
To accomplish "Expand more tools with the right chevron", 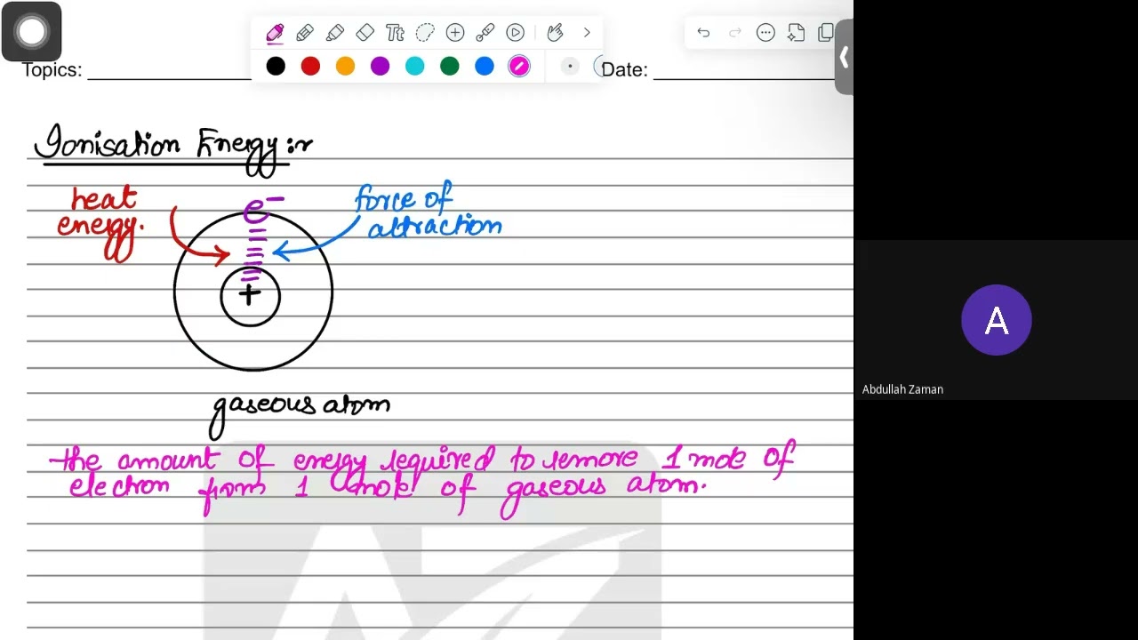I will tap(587, 33).
